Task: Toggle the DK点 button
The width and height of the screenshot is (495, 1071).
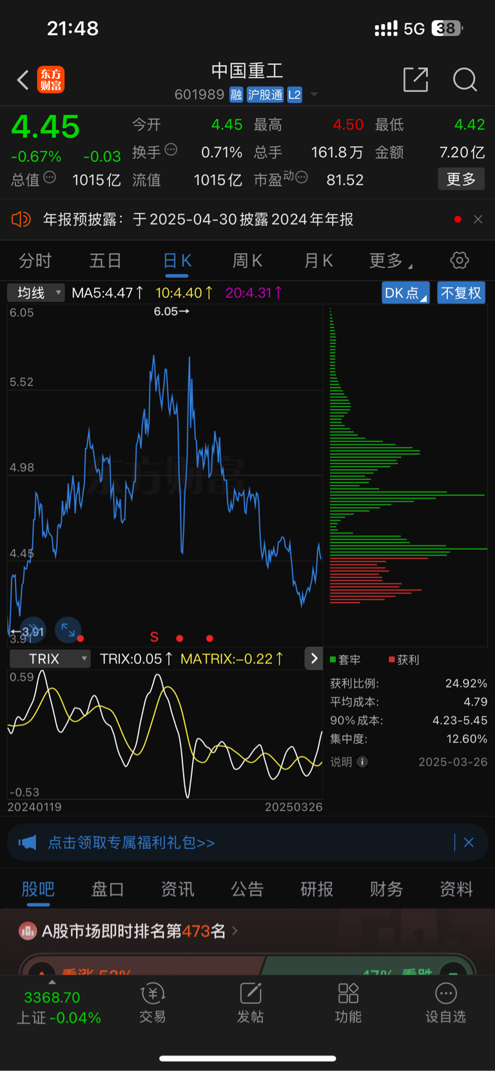Action: click(405, 293)
